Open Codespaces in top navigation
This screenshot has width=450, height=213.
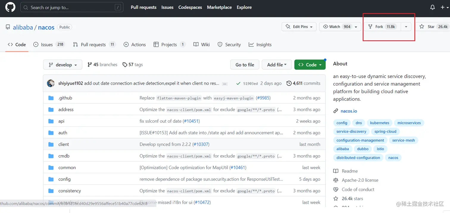tap(190, 7)
